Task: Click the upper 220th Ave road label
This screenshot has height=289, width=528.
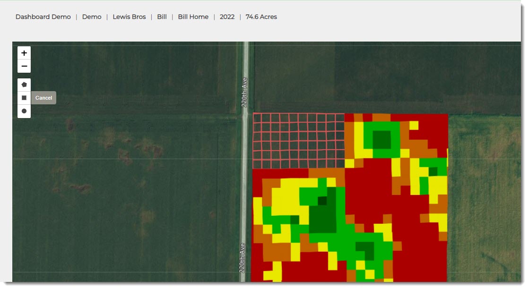Action: pyautogui.click(x=244, y=92)
